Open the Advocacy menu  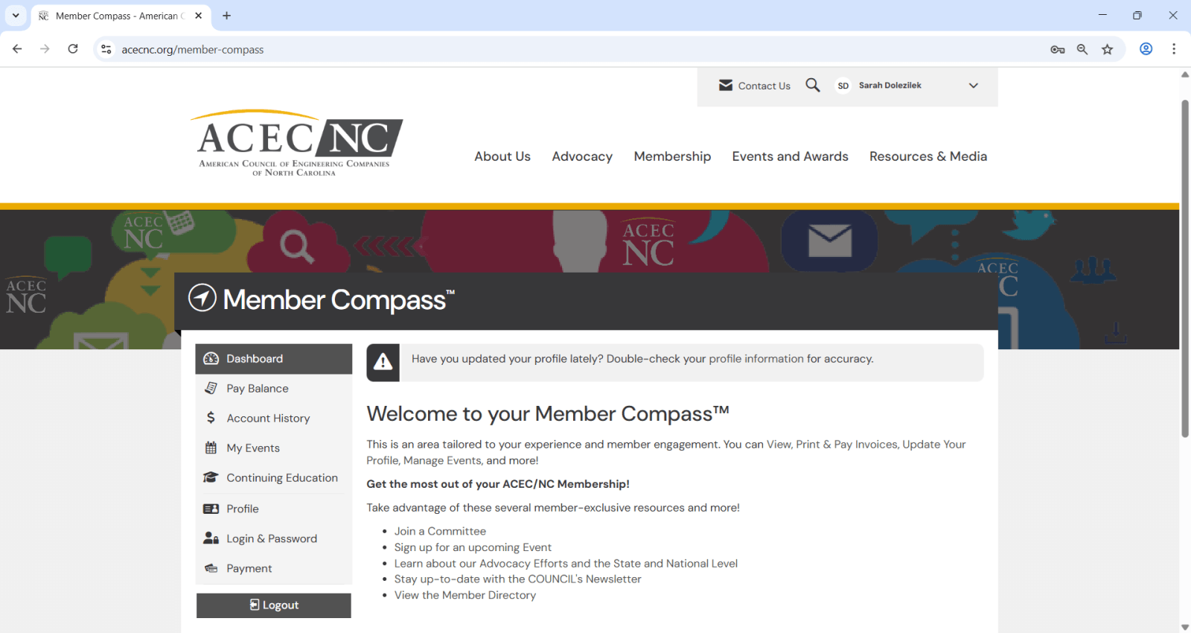click(582, 156)
